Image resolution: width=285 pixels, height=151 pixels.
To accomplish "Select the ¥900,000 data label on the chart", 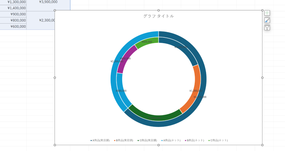I will (121, 91).
